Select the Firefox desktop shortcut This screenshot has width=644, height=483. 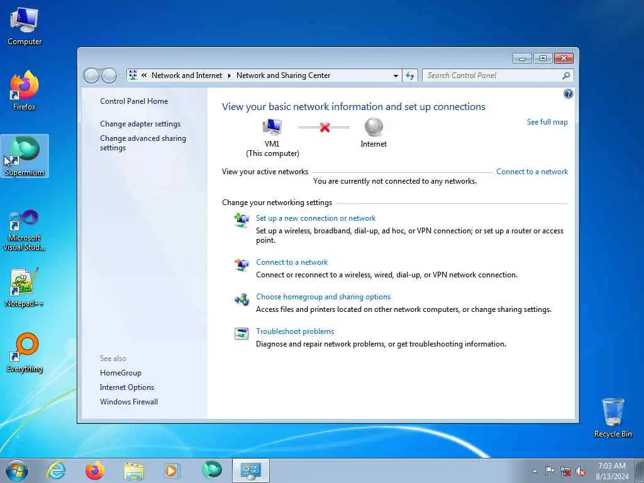tap(25, 91)
